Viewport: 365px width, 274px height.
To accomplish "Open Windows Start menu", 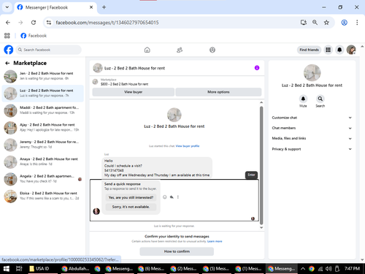I will pos(7,269).
